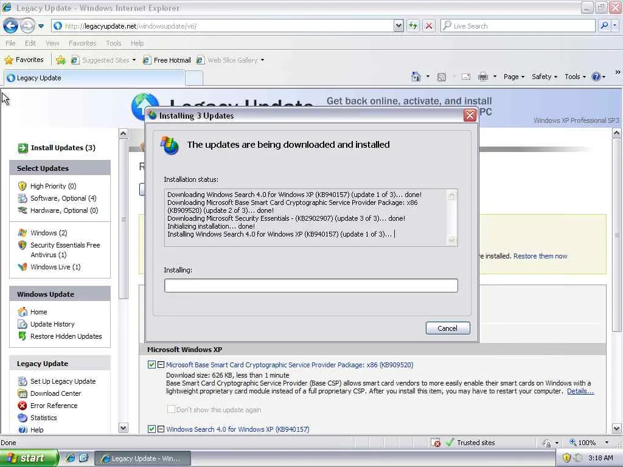Collapse the KB909520 update details
623x467 pixels.
pos(161,365)
